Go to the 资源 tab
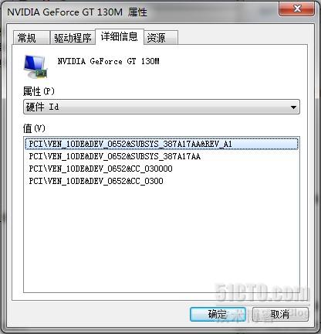This screenshot has width=321, height=334. click(160, 38)
